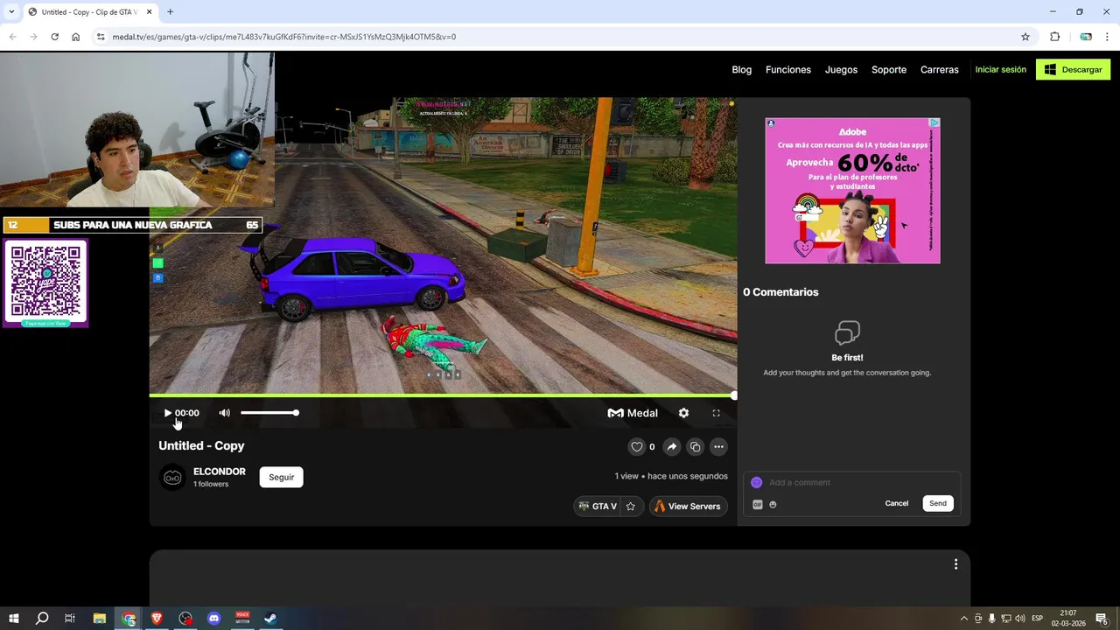Bookmark this page with star
Screen dimensions: 1120x630
click(1025, 37)
